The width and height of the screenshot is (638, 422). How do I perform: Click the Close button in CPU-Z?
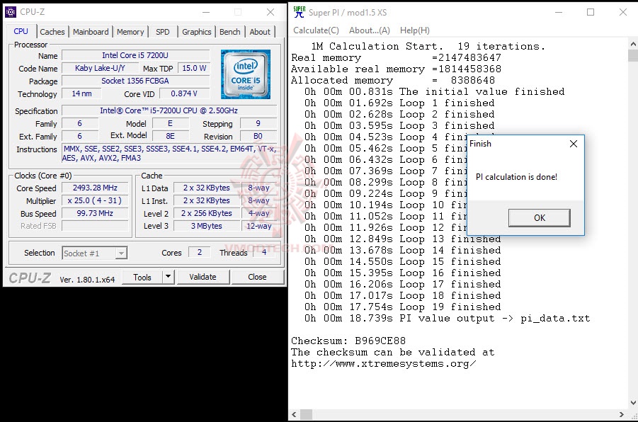[x=257, y=277]
